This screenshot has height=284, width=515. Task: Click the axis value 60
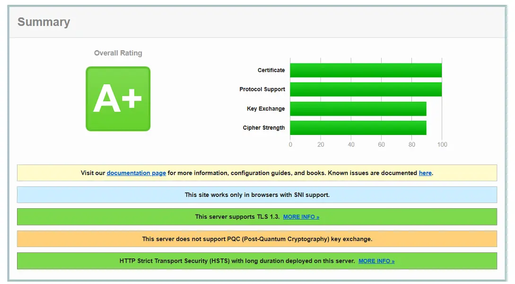point(381,145)
